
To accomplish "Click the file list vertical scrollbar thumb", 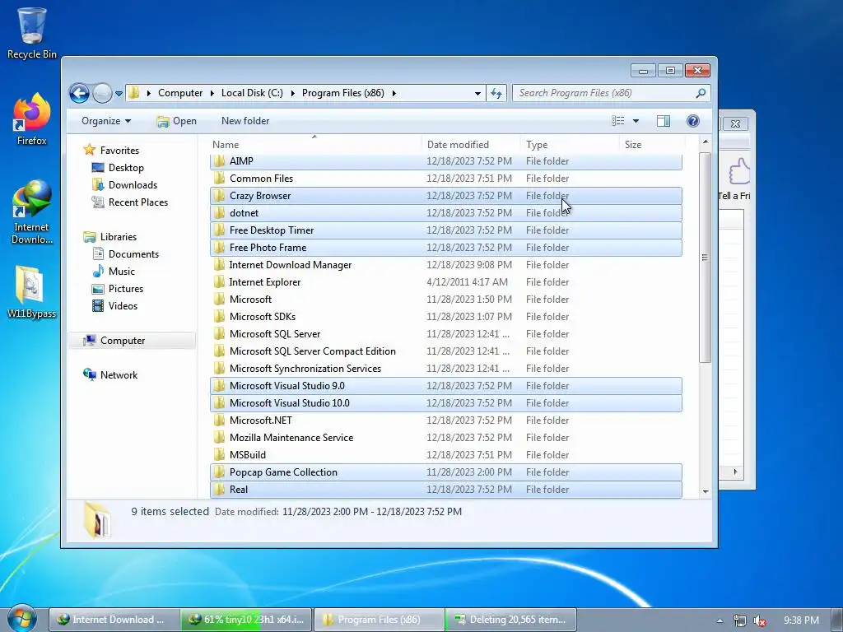I will [706, 257].
